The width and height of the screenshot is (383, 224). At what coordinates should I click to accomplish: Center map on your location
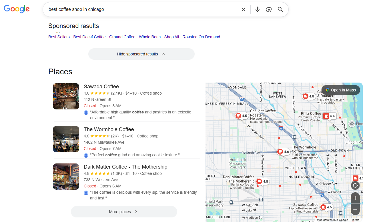pyautogui.click(x=355, y=185)
